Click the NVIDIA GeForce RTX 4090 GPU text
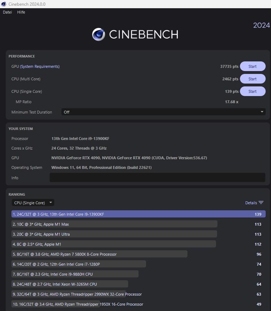The width and height of the screenshot is (271, 311). pos(129,158)
